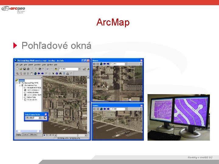Enable the BOUNDARIES layer checkbox

25,100
